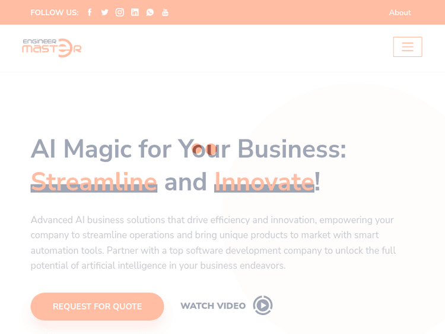
Task: Open the Twitter bird icon
Action: click(104, 12)
